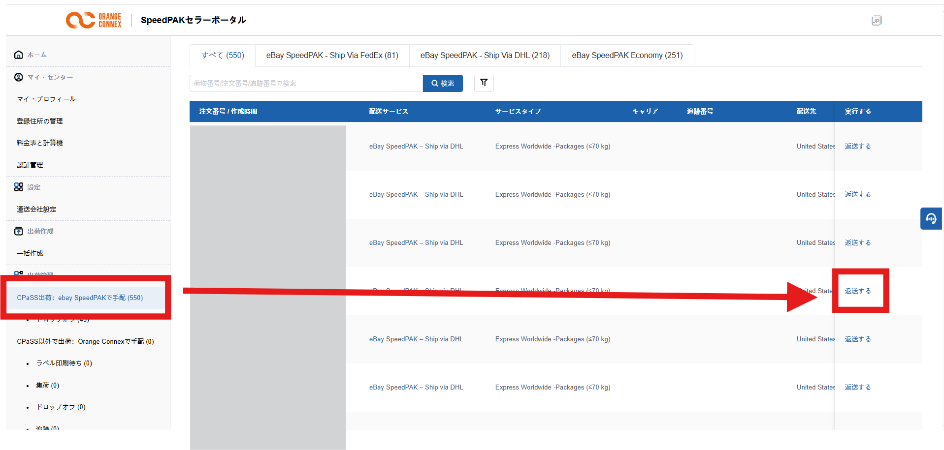The height and width of the screenshot is (450, 944).
Task: Click the JP language icon
Action: (877, 21)
